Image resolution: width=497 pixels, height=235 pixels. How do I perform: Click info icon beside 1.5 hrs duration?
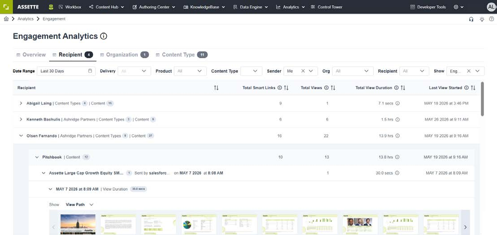tap(398, 120)
